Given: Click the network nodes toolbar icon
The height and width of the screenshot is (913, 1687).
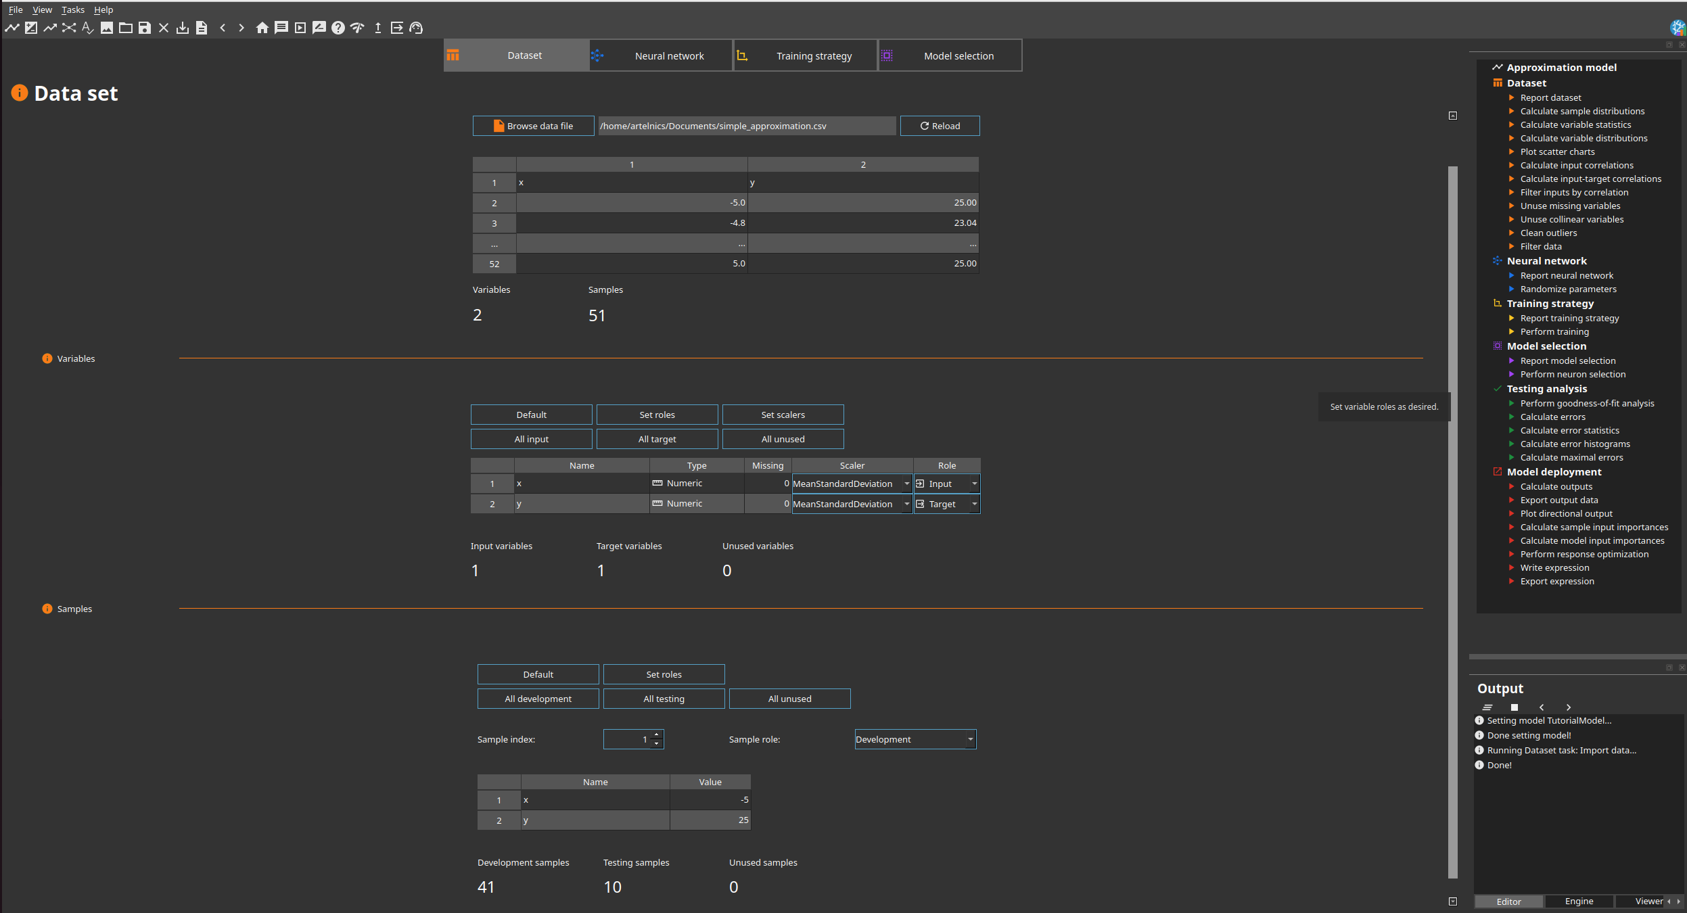Looking at the screenshot, I should pyautogui.click(x=69, y=28).
